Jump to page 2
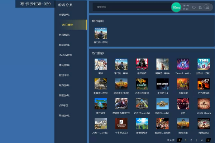 tap(191, 140)
